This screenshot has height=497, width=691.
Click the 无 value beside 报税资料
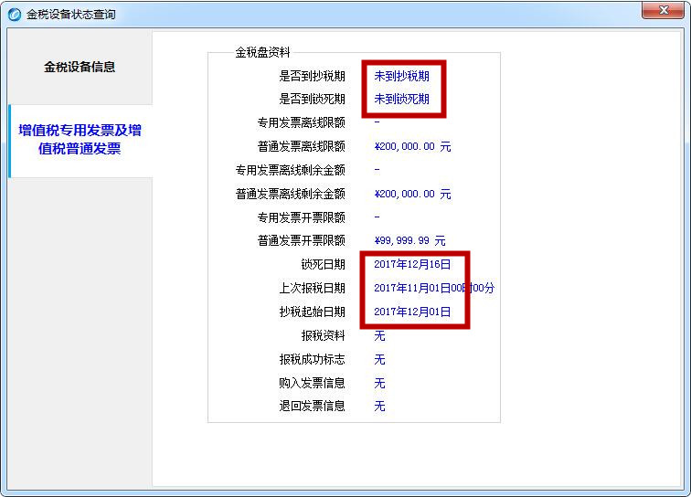point(379,335)
